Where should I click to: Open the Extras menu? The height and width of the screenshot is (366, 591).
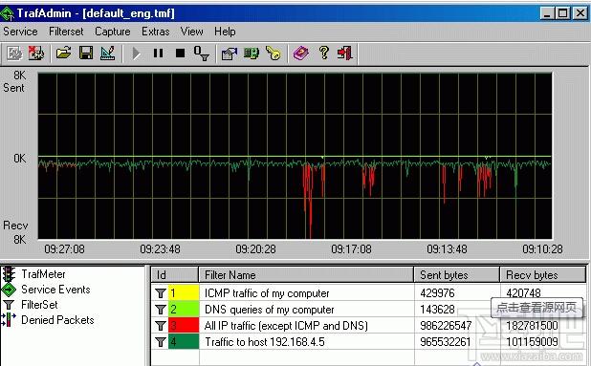click(155, 32)
